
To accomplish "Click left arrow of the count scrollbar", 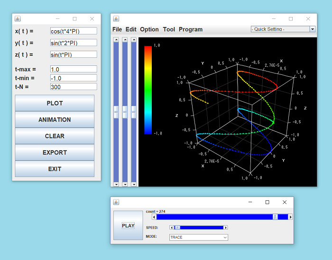I will pos(154,217).
